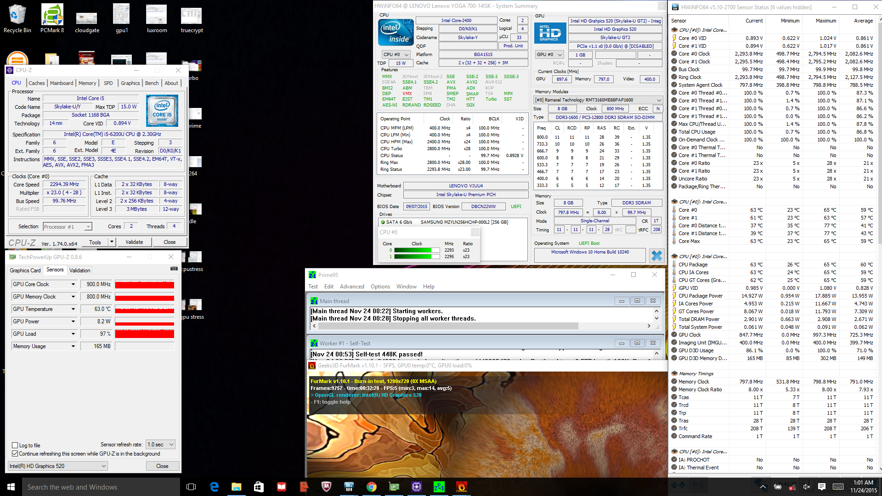The height and width of the screenshot is (496, 882).
Task: Expand GPU Core Clock sensor dropdown
Action: coord(73,284)
